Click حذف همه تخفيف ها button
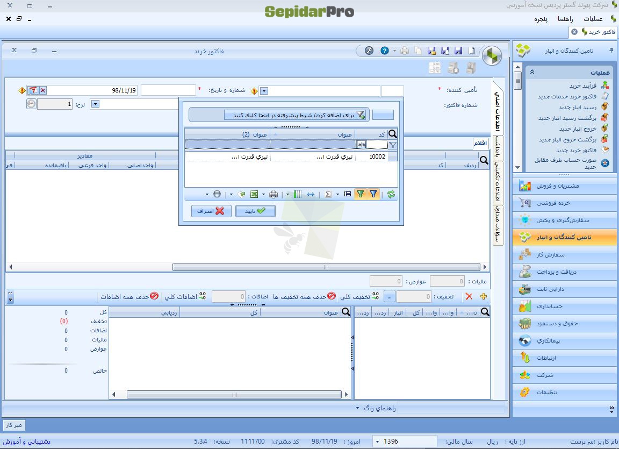Image resolution: width=619 pixels, height=449 pixels. (304, 296)
